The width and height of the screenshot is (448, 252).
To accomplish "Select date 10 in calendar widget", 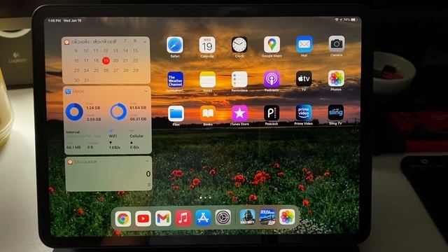I will (86, 50).
